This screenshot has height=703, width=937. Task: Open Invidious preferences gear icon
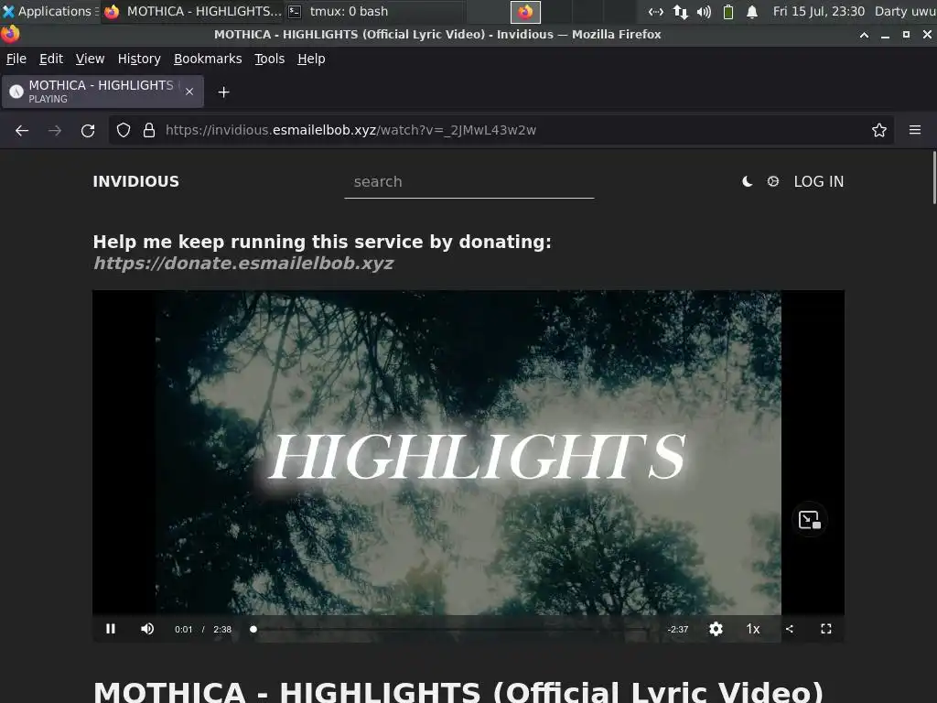tap(772, 181)
